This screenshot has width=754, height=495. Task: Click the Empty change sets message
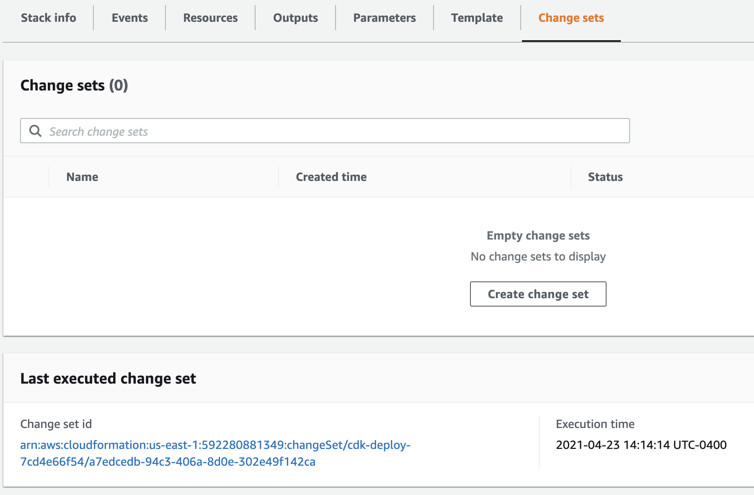pos(537,235)
